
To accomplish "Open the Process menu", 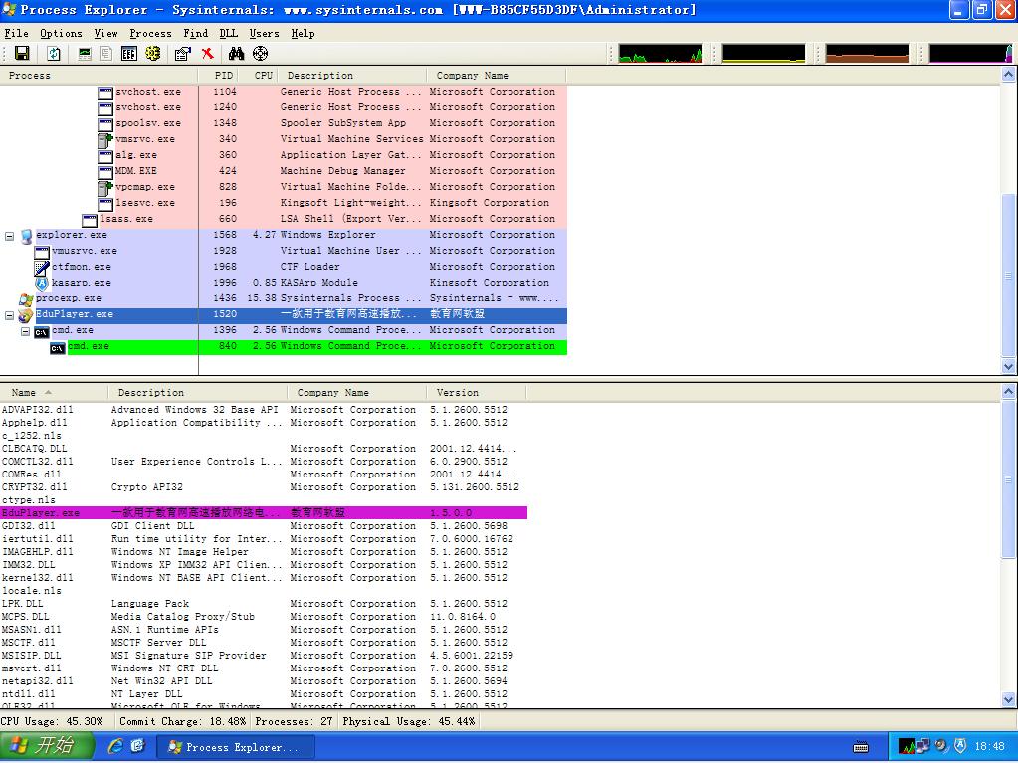I will [x=150, y=33].
